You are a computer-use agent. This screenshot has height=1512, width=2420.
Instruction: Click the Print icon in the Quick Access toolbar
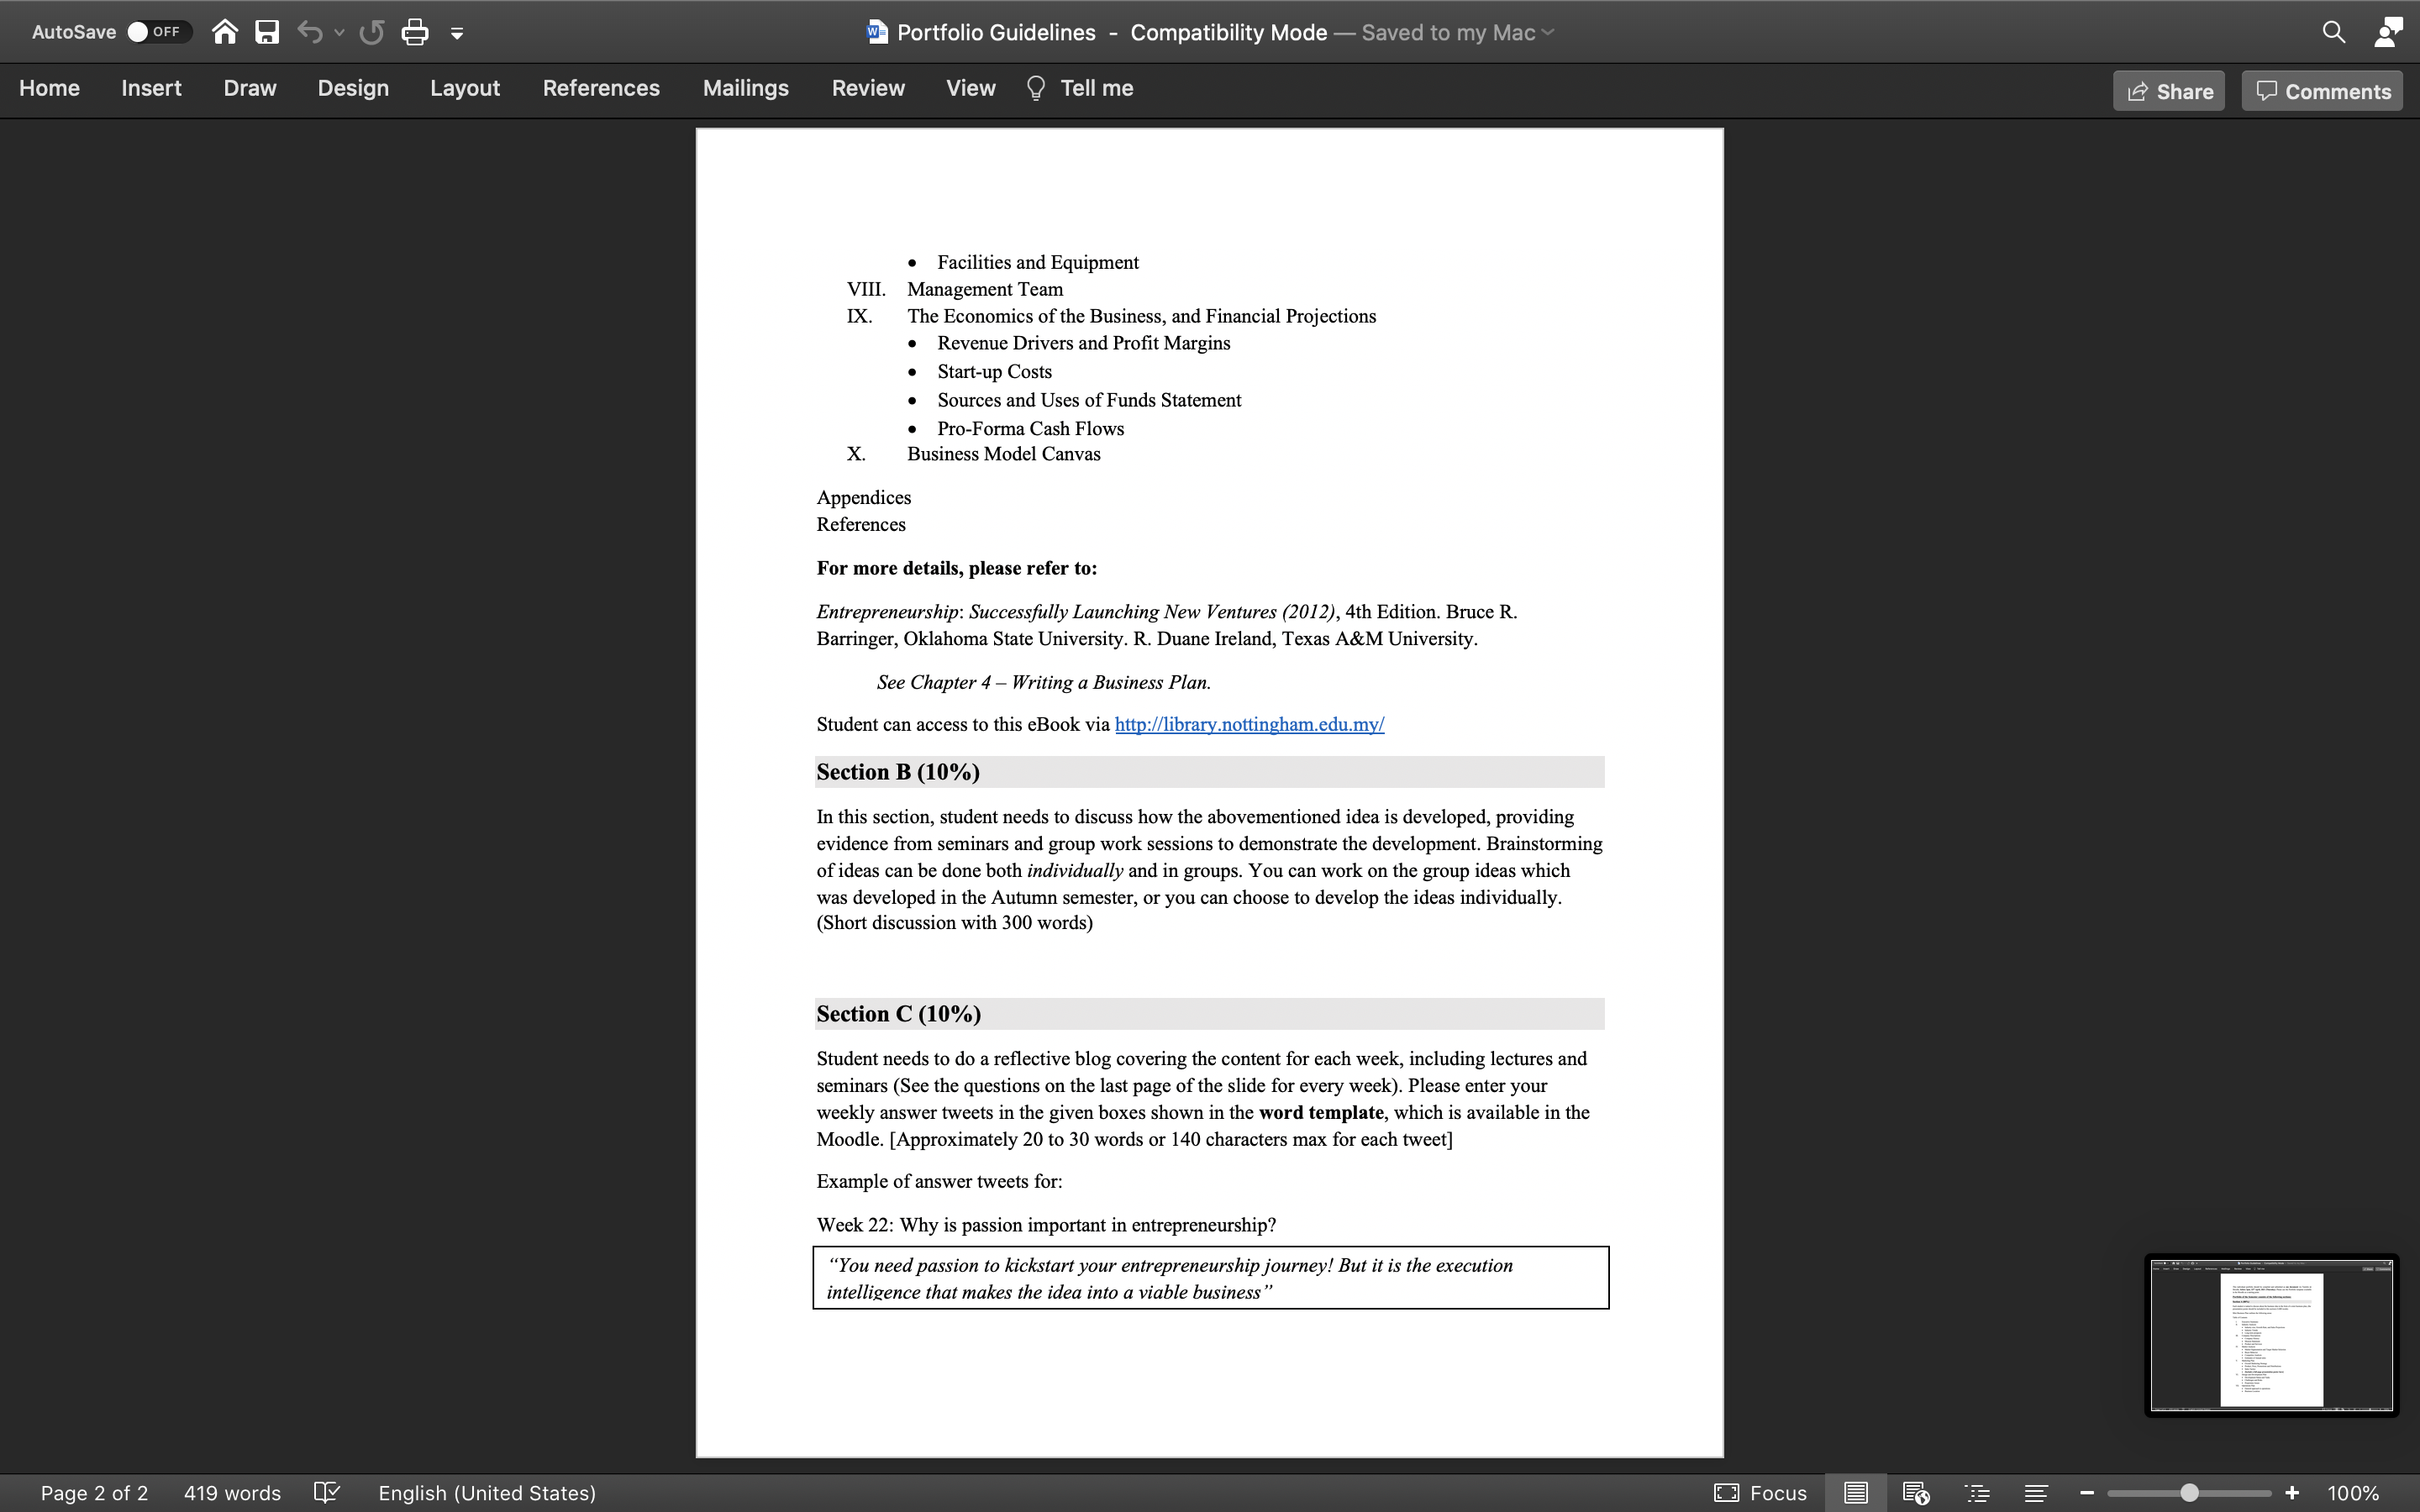pos(416,31)
